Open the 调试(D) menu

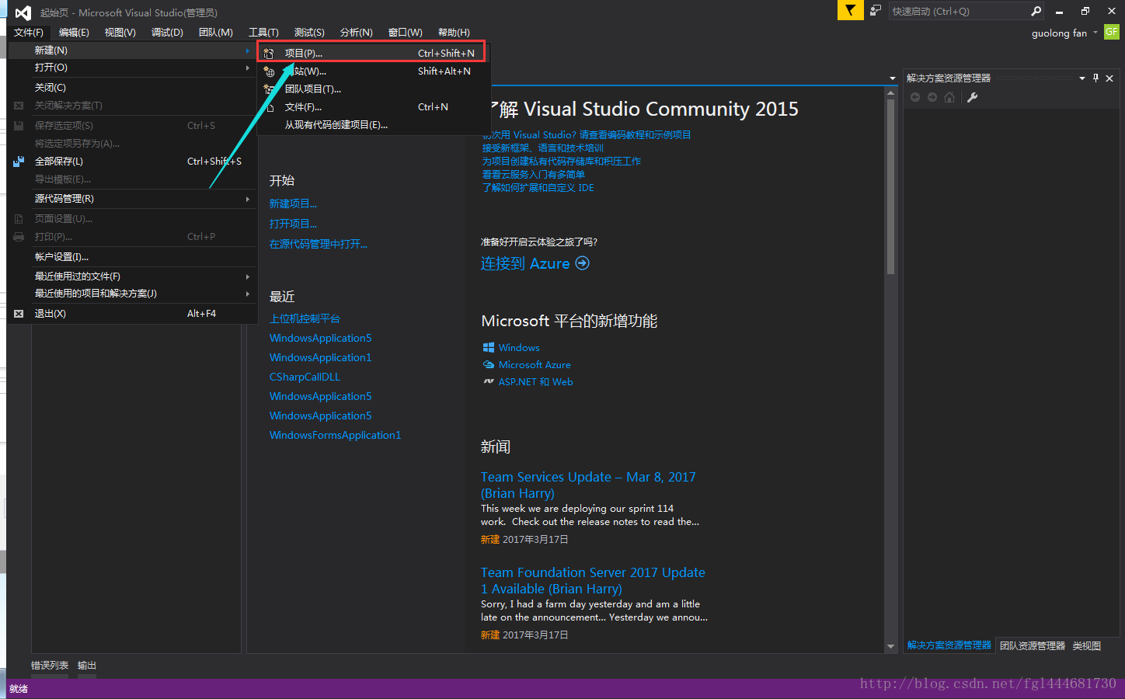[x=167, y=33]
